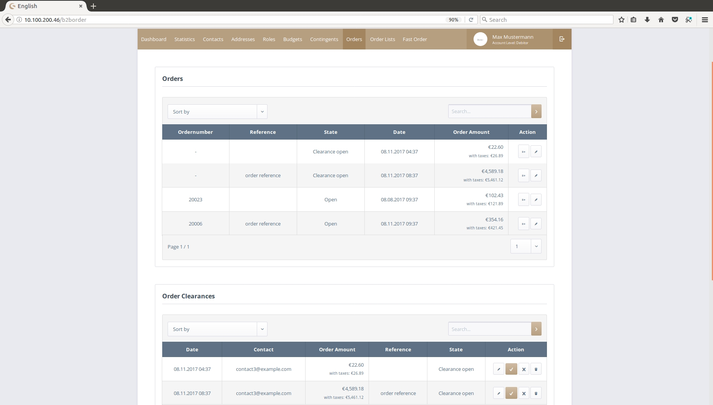Decline the €4,589.18 order clearance
Image resolution: width=713 pixels, height=405 pixels.
pos(524,393)
